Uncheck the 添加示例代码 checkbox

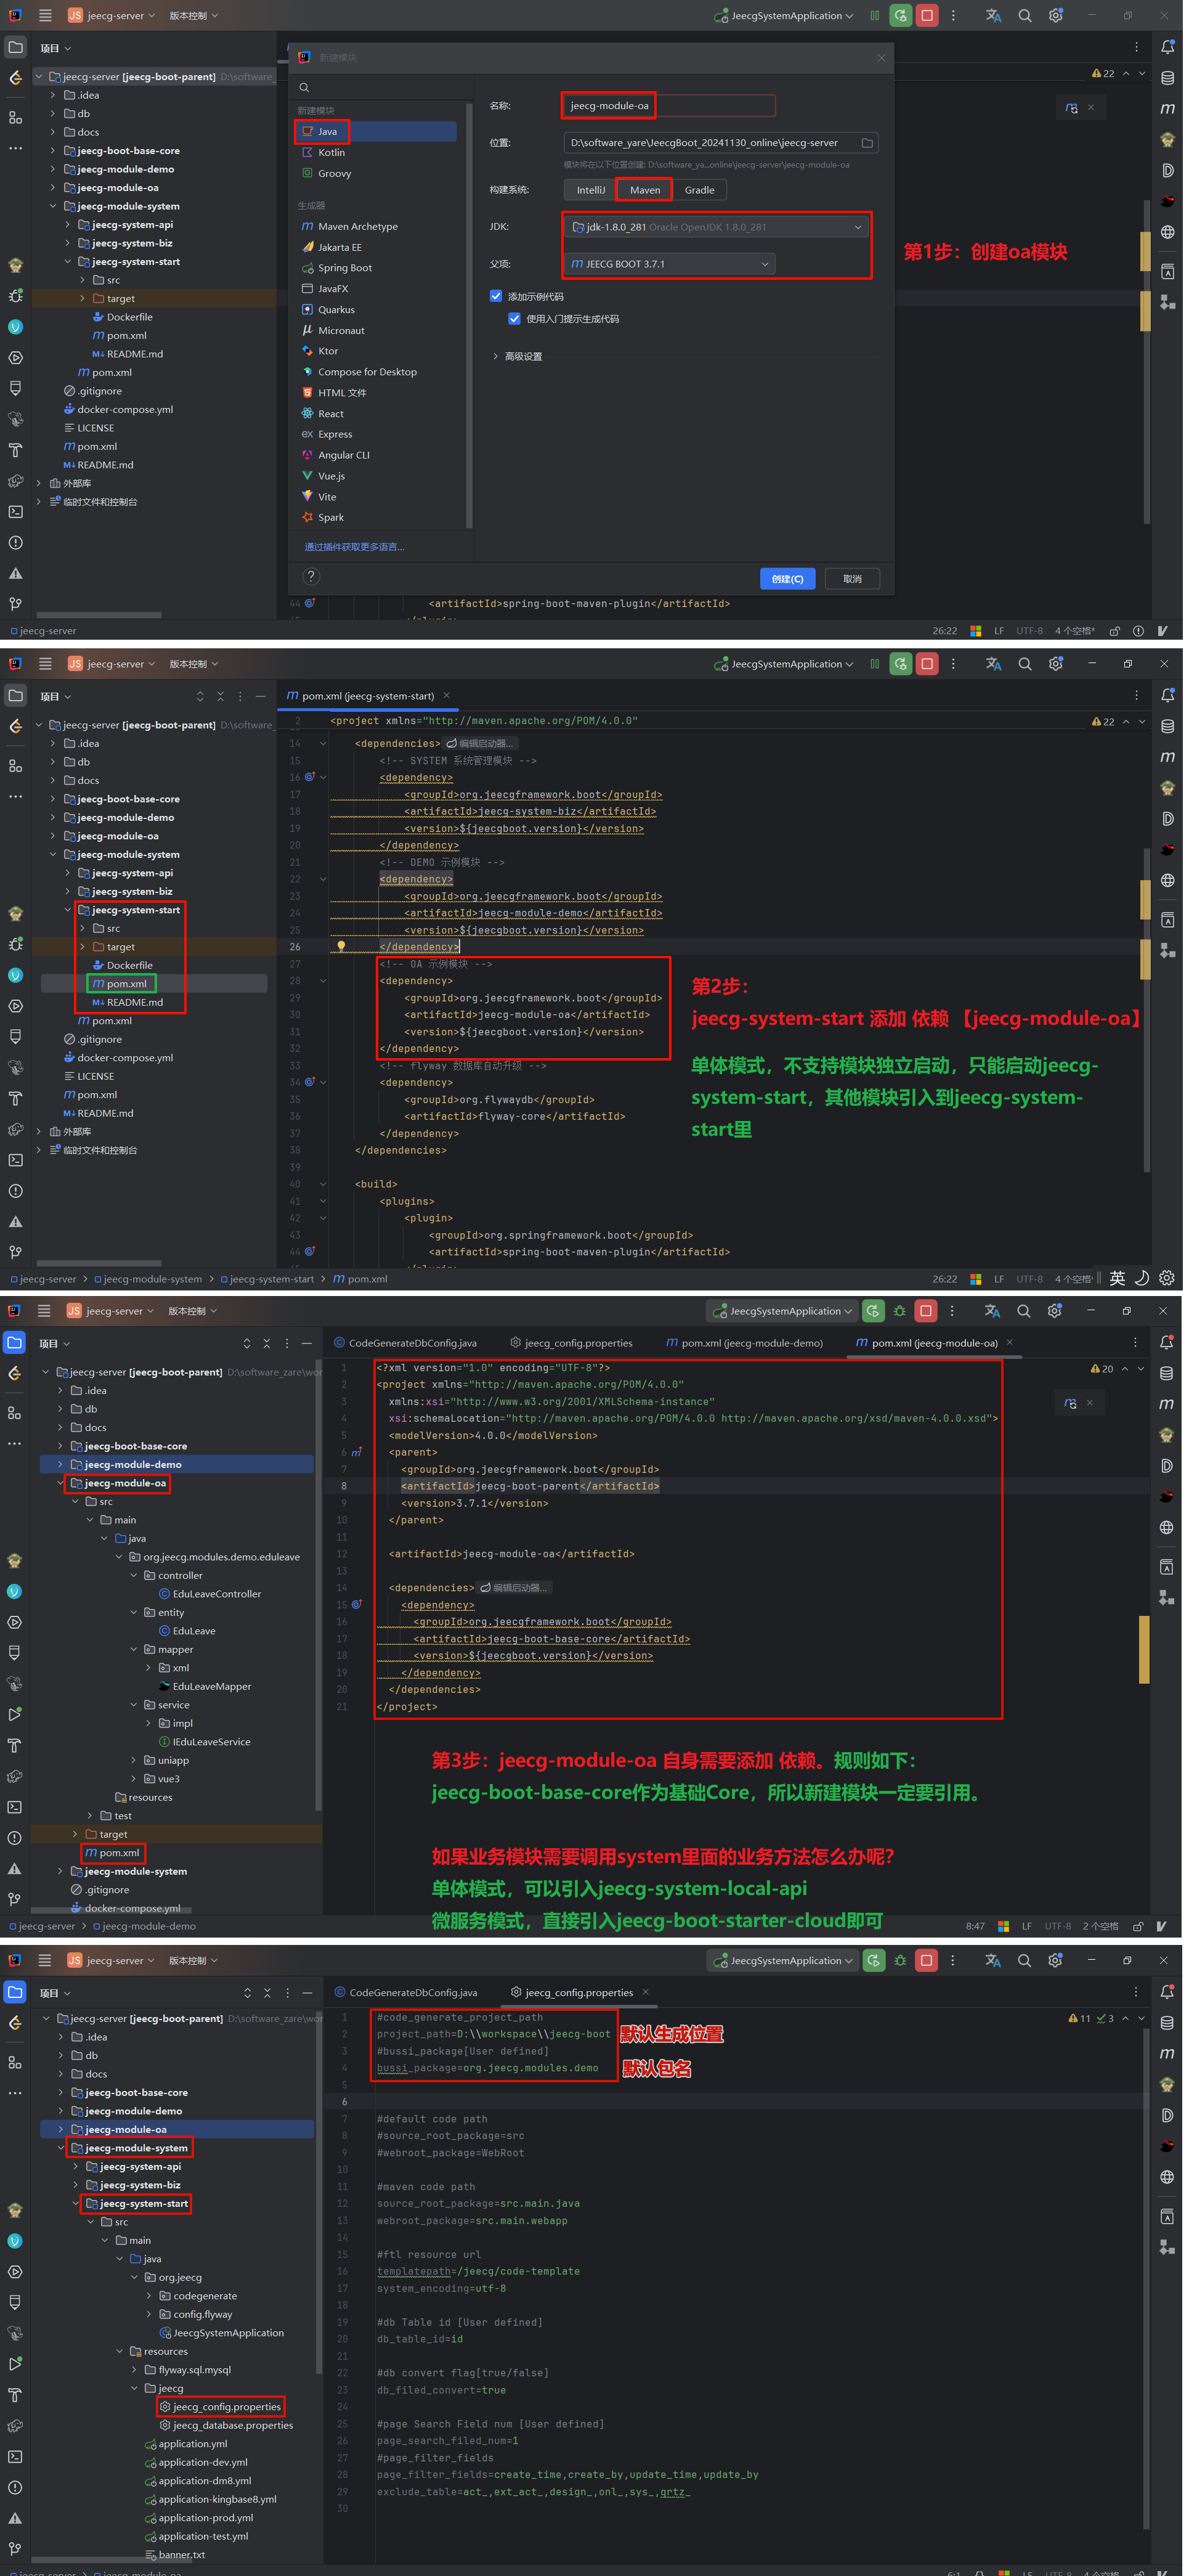tap(496, 296)
